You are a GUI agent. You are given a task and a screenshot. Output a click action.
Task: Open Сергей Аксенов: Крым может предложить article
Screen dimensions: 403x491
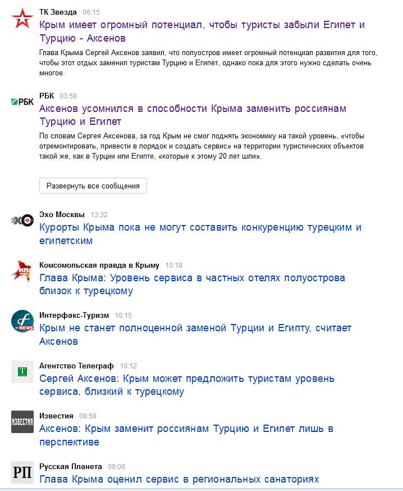pos(187,385)
